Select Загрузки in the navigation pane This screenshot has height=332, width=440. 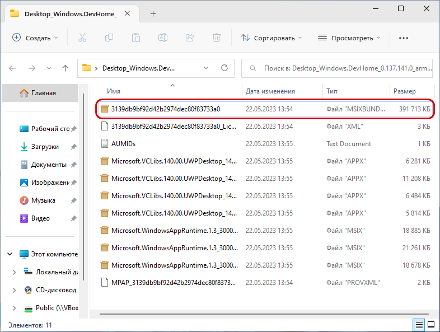[44, 147]
